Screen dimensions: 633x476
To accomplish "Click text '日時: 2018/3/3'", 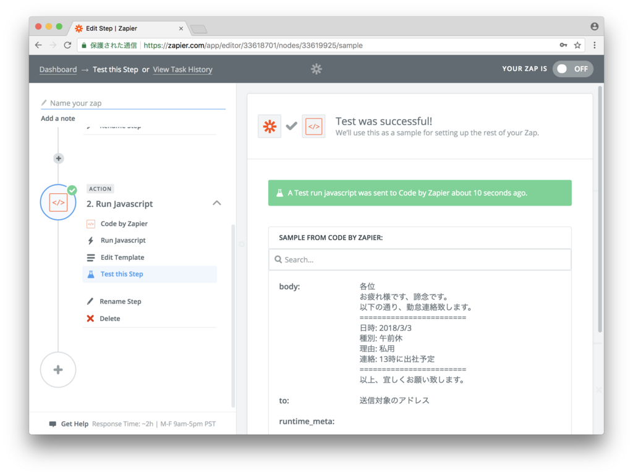I will (386, 328).
